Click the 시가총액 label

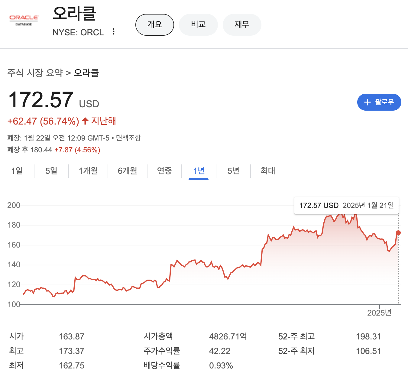tap(158, 336)
